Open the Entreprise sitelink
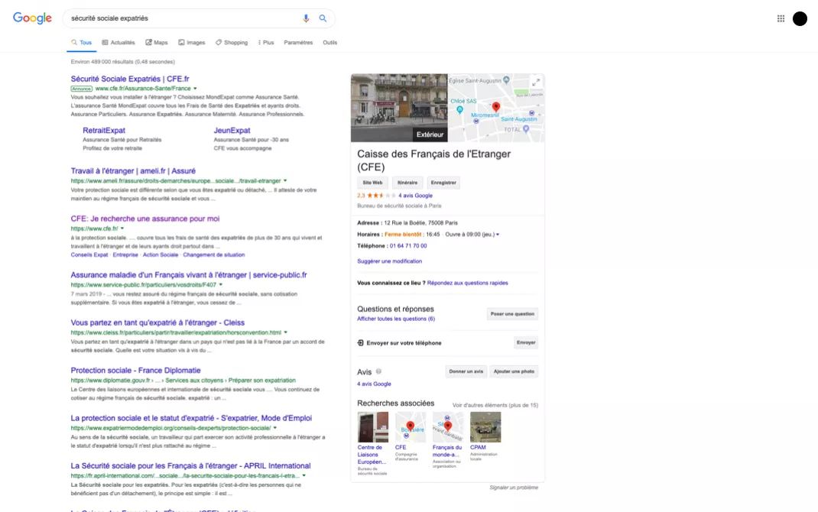The image size is (818, 512). pyautogui.click(x=125, y=255)
